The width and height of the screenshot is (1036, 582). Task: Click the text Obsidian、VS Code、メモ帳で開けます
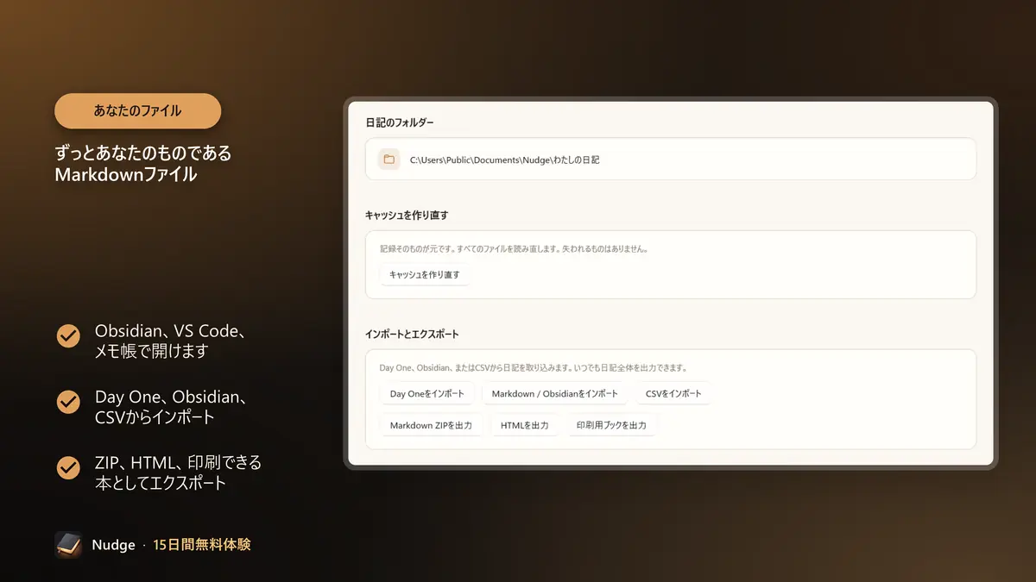click(172, 341)
